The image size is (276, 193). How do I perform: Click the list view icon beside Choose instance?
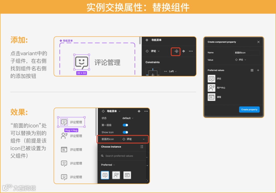(x=142, y=147)
